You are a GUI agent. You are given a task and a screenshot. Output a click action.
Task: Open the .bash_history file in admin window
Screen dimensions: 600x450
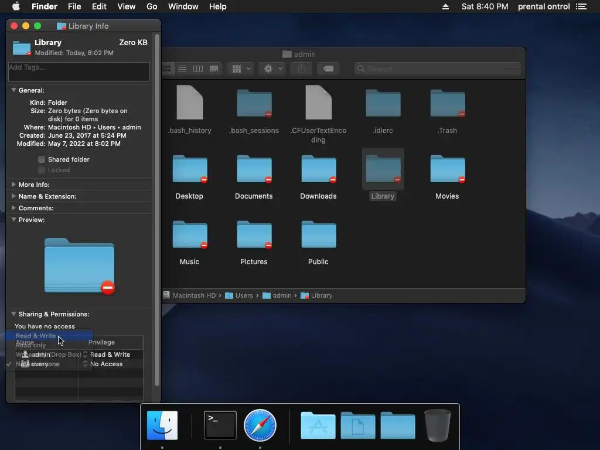[x=189, y=103]
